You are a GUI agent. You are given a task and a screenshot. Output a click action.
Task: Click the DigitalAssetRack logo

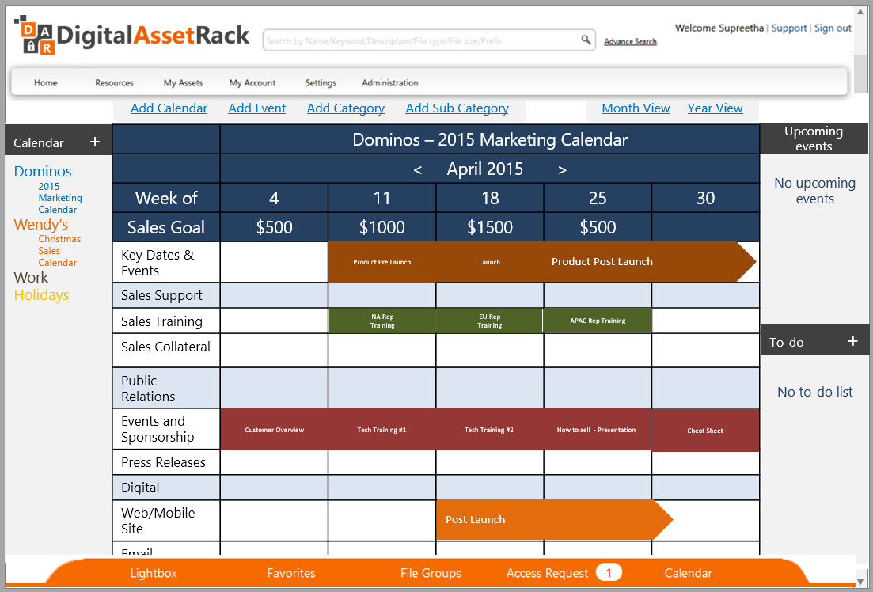(x=132, y=36)
